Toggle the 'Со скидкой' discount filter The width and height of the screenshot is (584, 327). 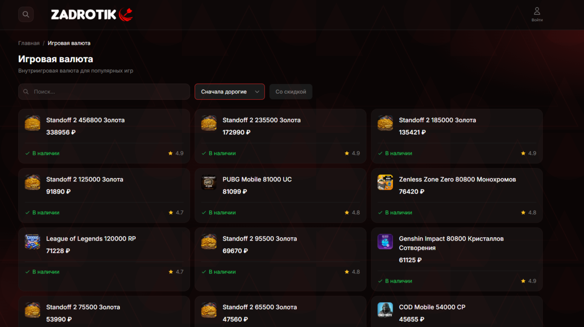tap(291, 92)
